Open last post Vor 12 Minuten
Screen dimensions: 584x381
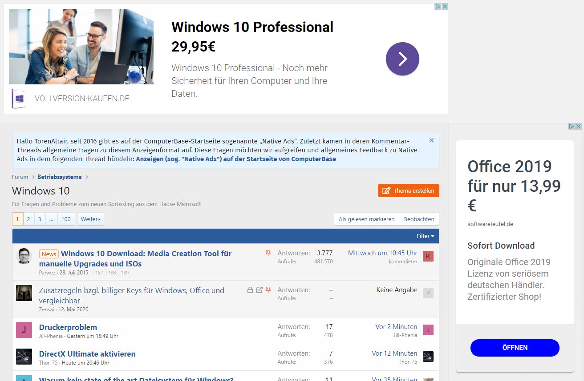[394, 353]
